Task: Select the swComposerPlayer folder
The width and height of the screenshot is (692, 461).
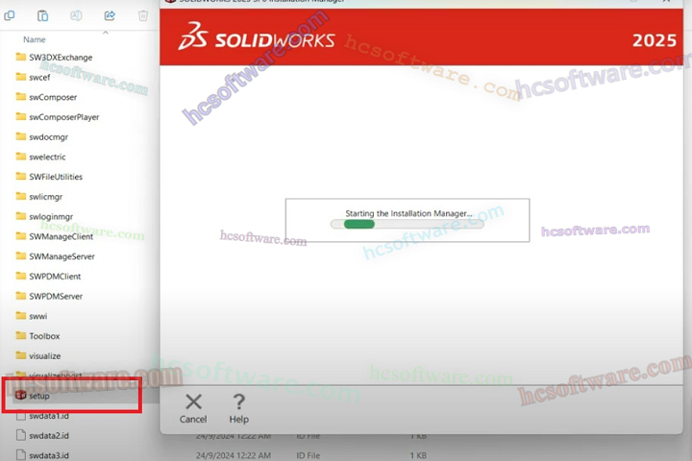Action: 58,117
